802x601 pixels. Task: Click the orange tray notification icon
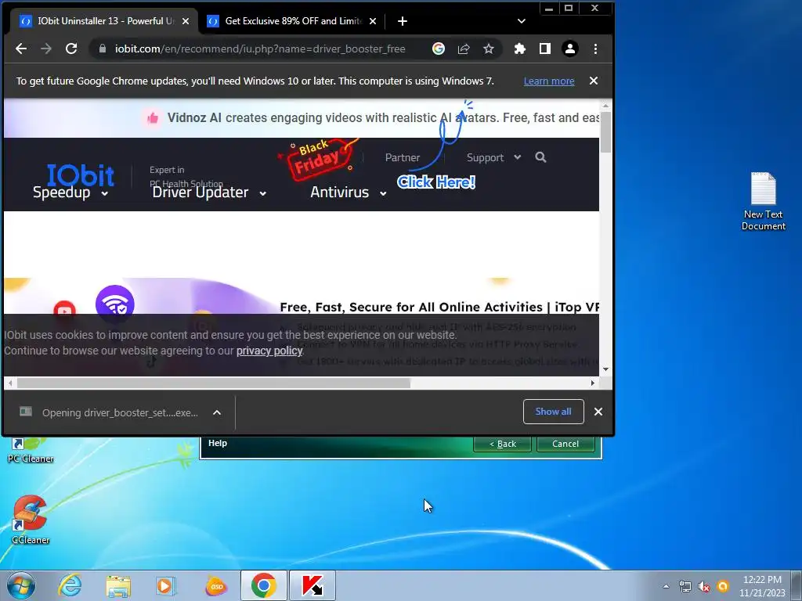[x=723, y=586]
